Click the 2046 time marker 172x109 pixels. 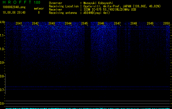[x=101, y=23]
